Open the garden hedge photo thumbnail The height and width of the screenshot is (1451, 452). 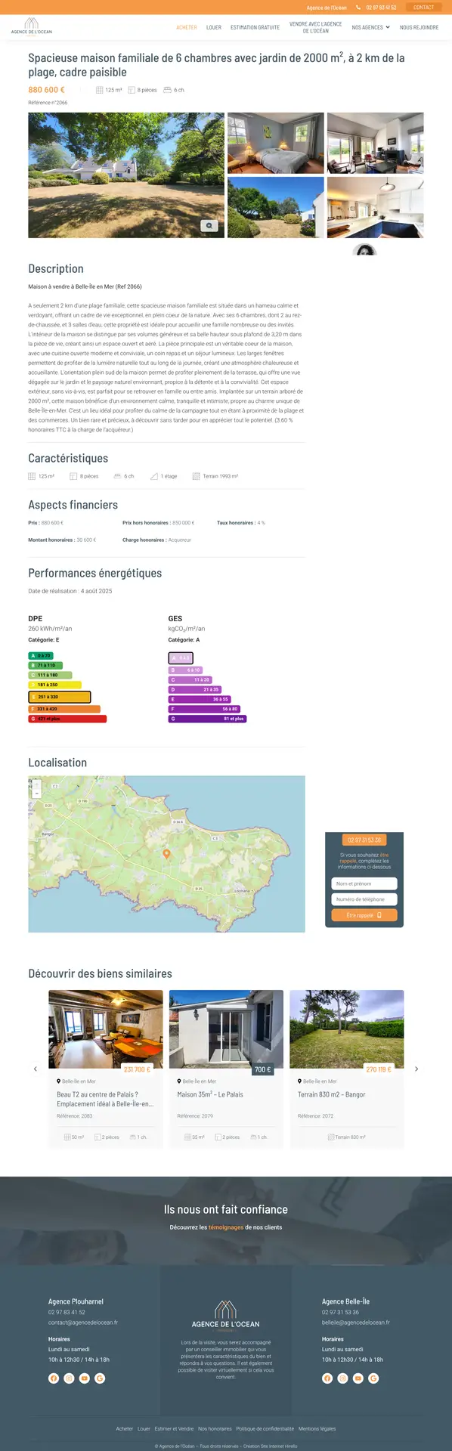[x=275, y=208]
